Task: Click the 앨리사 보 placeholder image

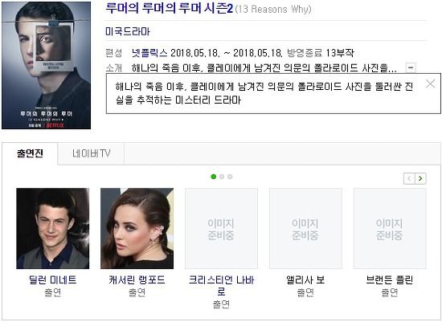Action: (305, 229)
